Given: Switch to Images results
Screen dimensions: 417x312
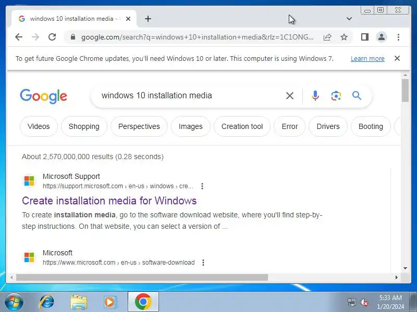Looking at the screenshot, I should pyautogui.click(x=190, y=126).
